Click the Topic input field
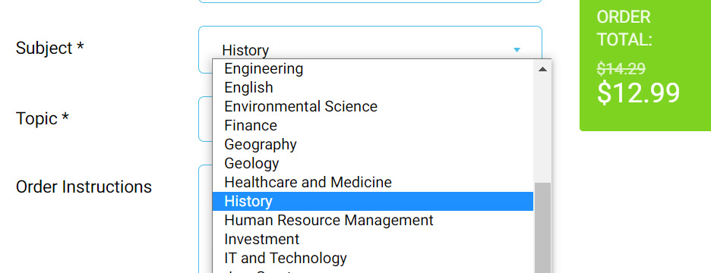 pyautogui.click(x=205, y=118)
